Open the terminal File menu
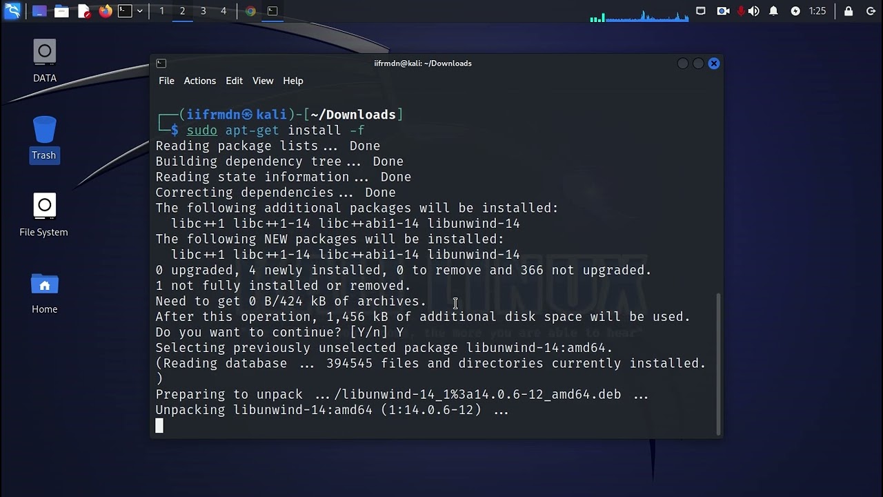This screenshot has height=497, width=883. tap(166, 81)
